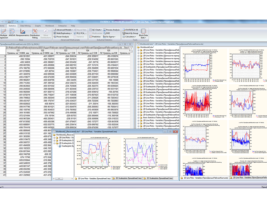Image resolution: width=267 pixels, height=214 pixels.
Task: Open Distribution Fitting
Action: (35, 33)
